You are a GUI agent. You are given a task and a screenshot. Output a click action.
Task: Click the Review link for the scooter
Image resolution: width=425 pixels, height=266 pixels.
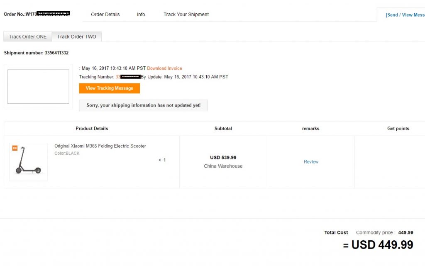[x=311, y=162]
